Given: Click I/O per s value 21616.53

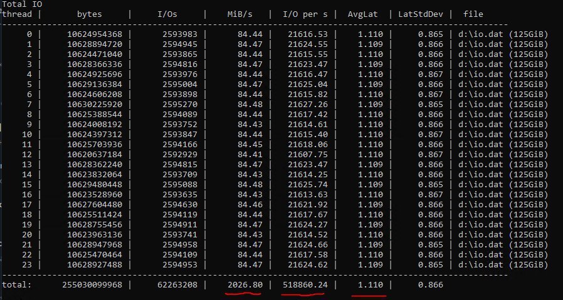Looking at the screenshot, I should point(308,34).
